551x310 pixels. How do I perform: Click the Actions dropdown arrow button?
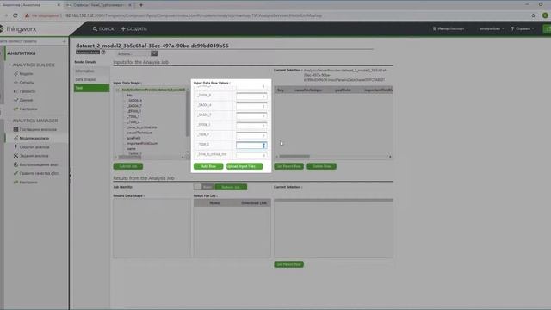pyautogui.click(x=154, y=53)
